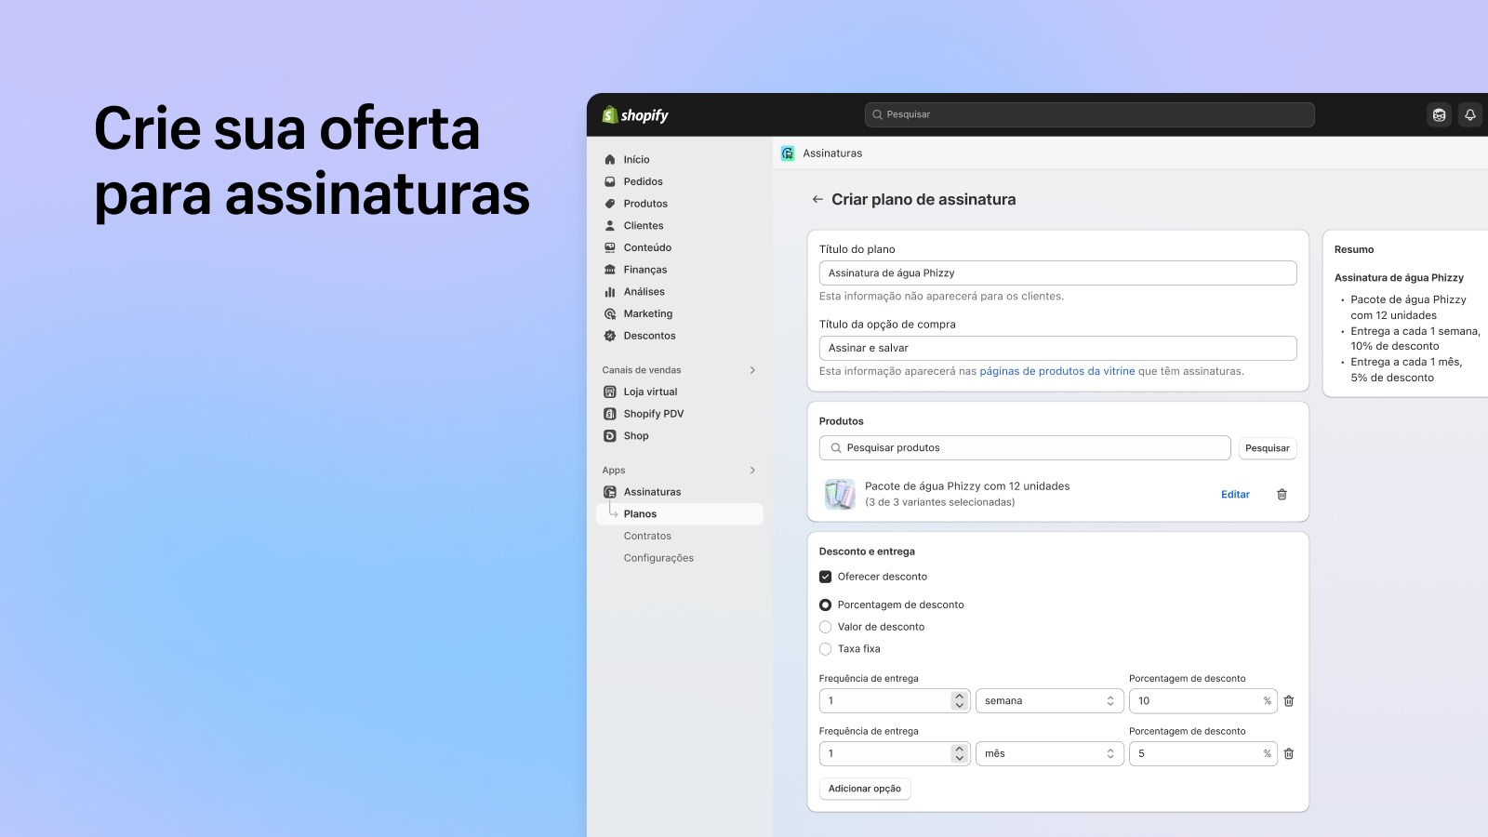The height and width of the screenshot is (837, 1488).
Task: Expand the Apps section chevron
Action: click(752, 471)
